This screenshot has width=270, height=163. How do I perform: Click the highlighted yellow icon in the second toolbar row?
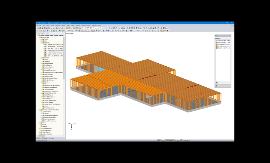click(x=161, y=31)
